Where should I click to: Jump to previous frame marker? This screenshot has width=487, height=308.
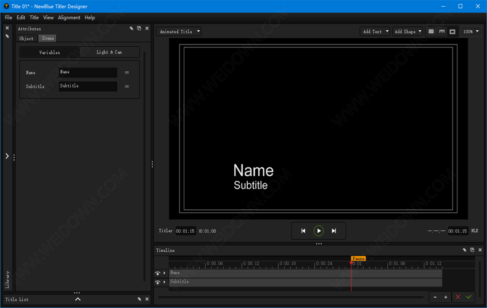303,230
